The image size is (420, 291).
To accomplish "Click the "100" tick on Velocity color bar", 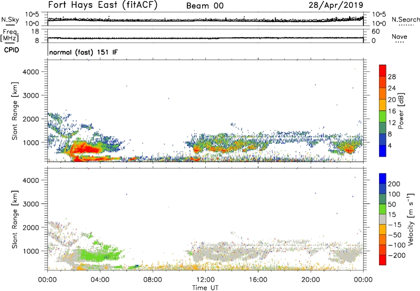I will pyautogui.click(x=394, y=194).
